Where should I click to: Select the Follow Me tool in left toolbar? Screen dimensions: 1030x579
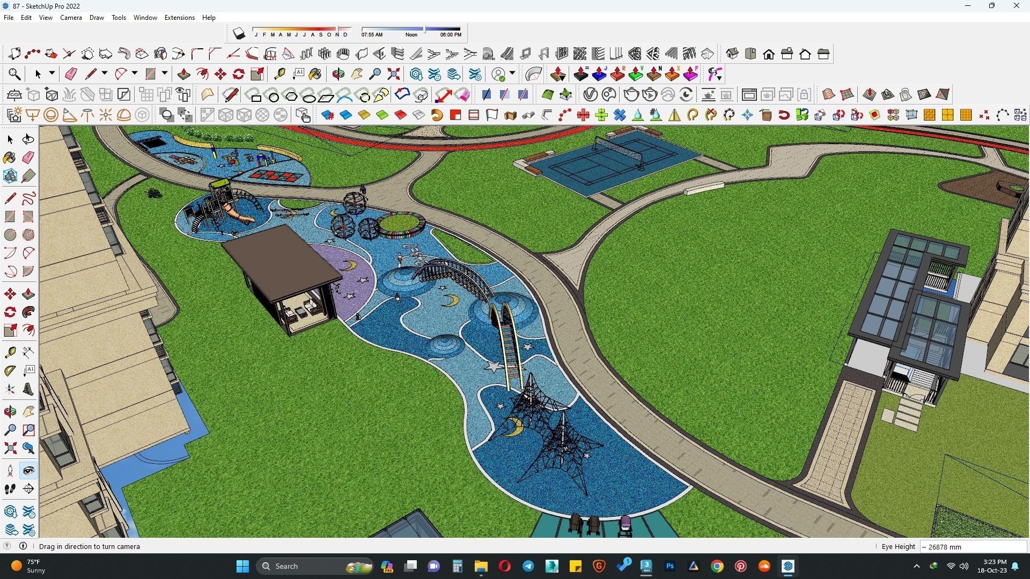point(28,312)
